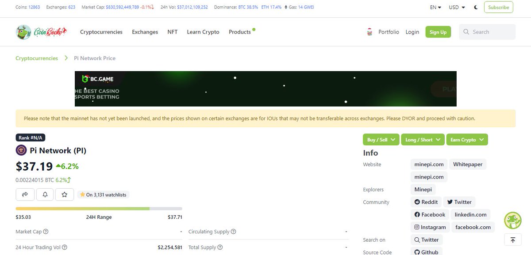Open the Reddit community link
The height and width of the screenshot is (255, 531).
426,202
